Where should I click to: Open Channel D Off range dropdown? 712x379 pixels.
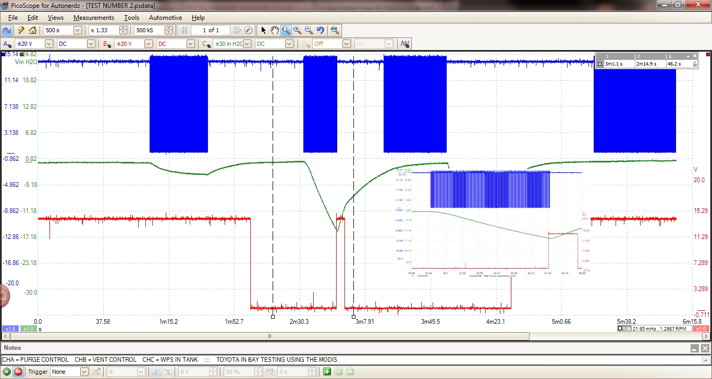pyautogui.click(x=346, y=44)
